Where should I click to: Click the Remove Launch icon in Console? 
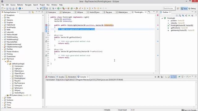158,77
